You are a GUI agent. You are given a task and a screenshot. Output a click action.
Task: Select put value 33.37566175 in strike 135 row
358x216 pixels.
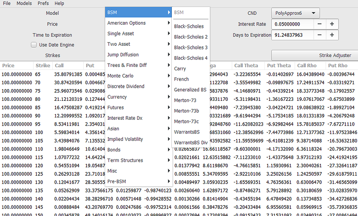[x=99, y=190]
